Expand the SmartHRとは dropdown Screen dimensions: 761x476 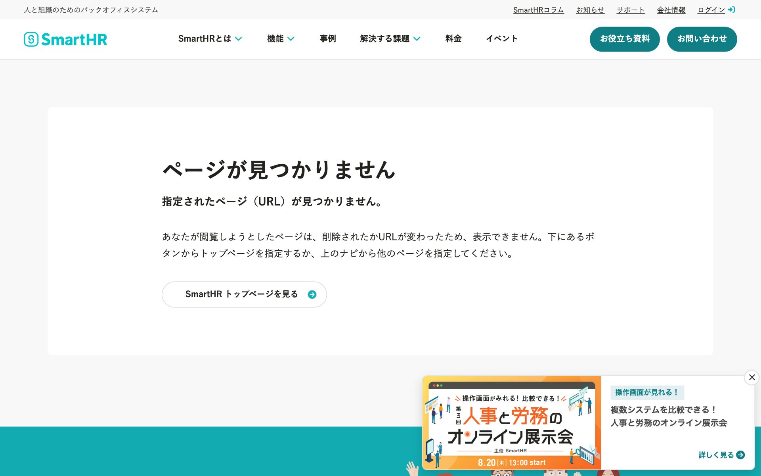pos(210,39)
